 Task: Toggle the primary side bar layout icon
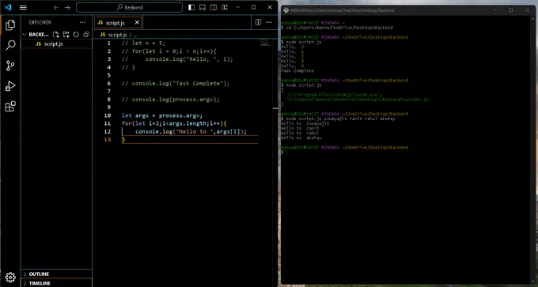coord(191,7)
